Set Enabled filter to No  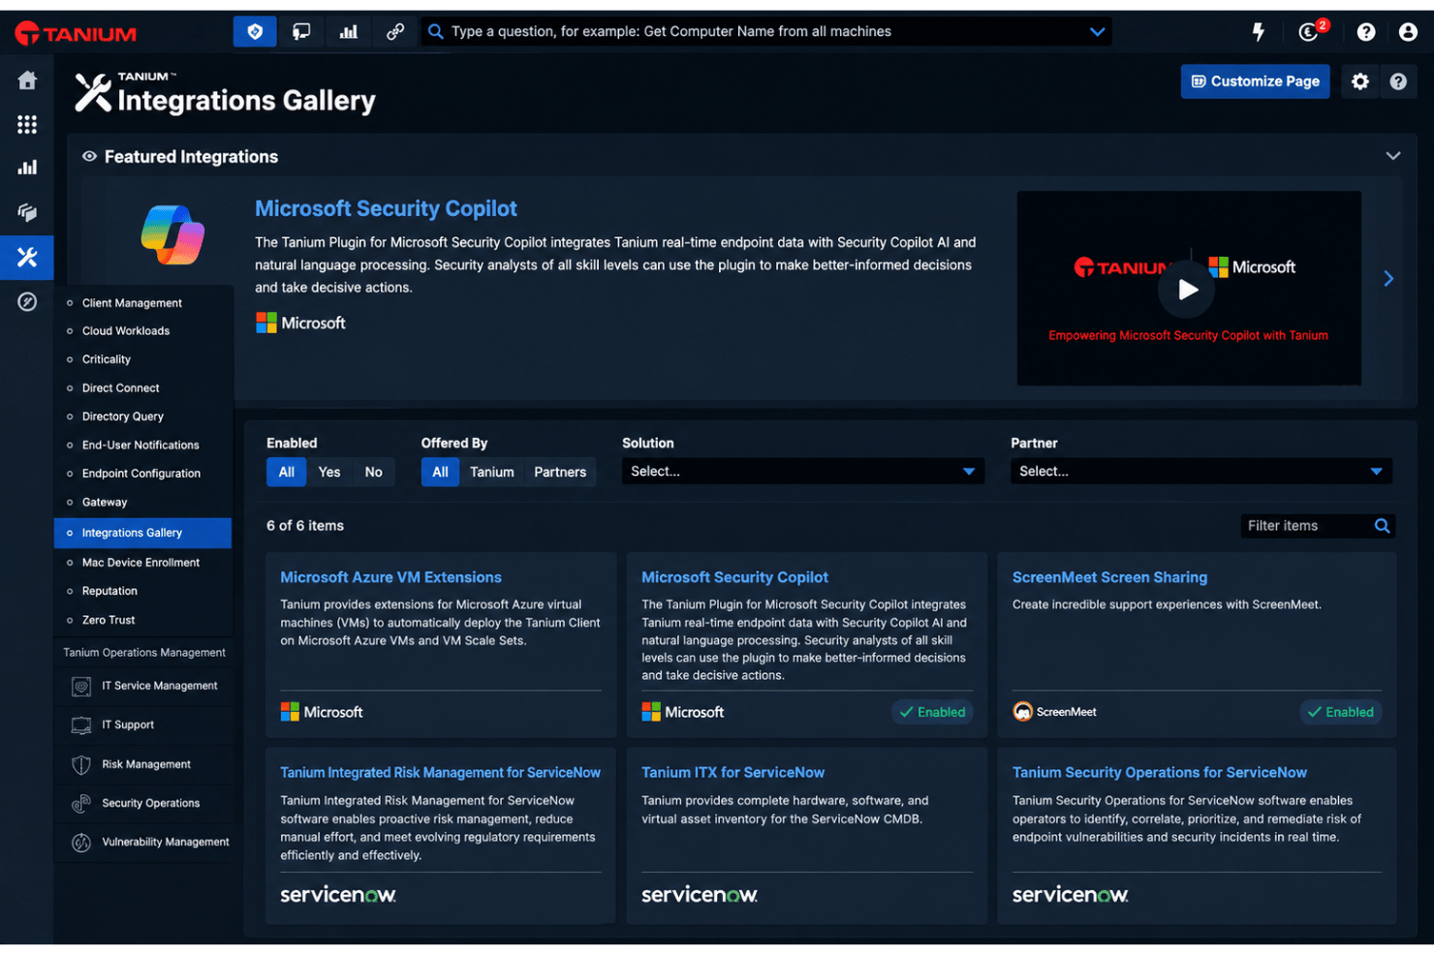374,473
